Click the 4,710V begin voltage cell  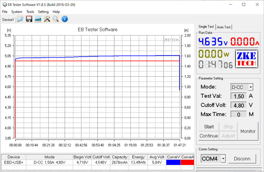click(x=82, y=162)
